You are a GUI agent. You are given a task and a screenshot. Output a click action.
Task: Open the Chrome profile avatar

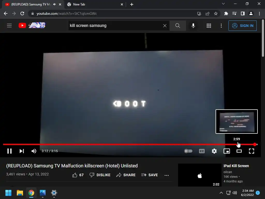251,13
